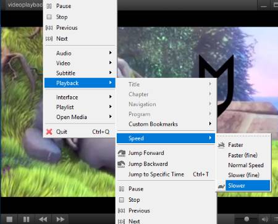The height and width of the screenshot is (224, 278).
Task: Select the highlighted Playback menu entry
Action: pyautogui.click(x=80, y=83)
